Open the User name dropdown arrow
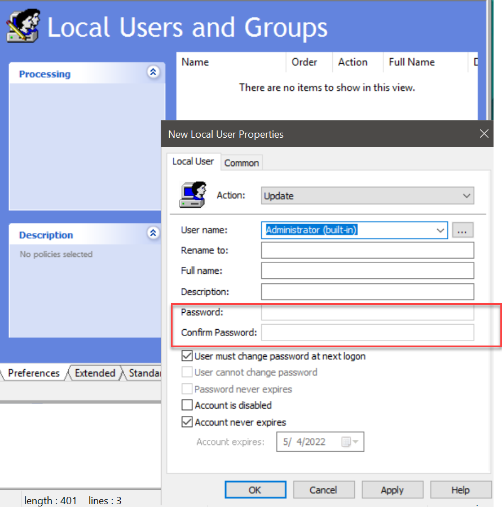 coord(440,230)
